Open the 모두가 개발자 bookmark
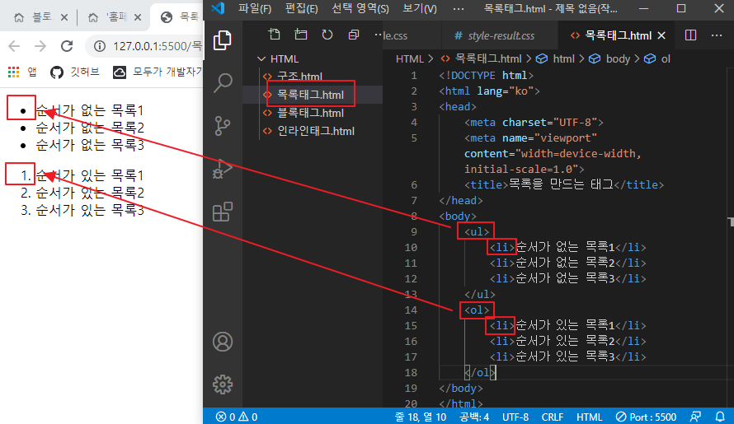This screenshot has width=734, height=424. (158, 72)
